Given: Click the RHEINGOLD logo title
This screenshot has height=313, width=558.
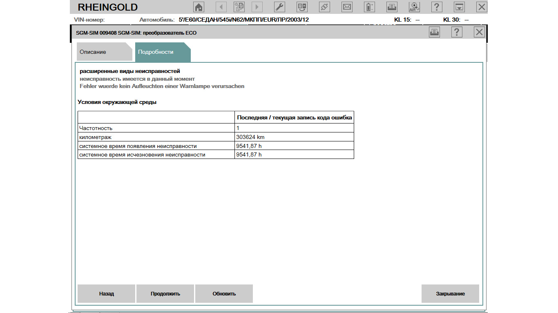Looking at the screenshot, I should [x=107, y=7].
